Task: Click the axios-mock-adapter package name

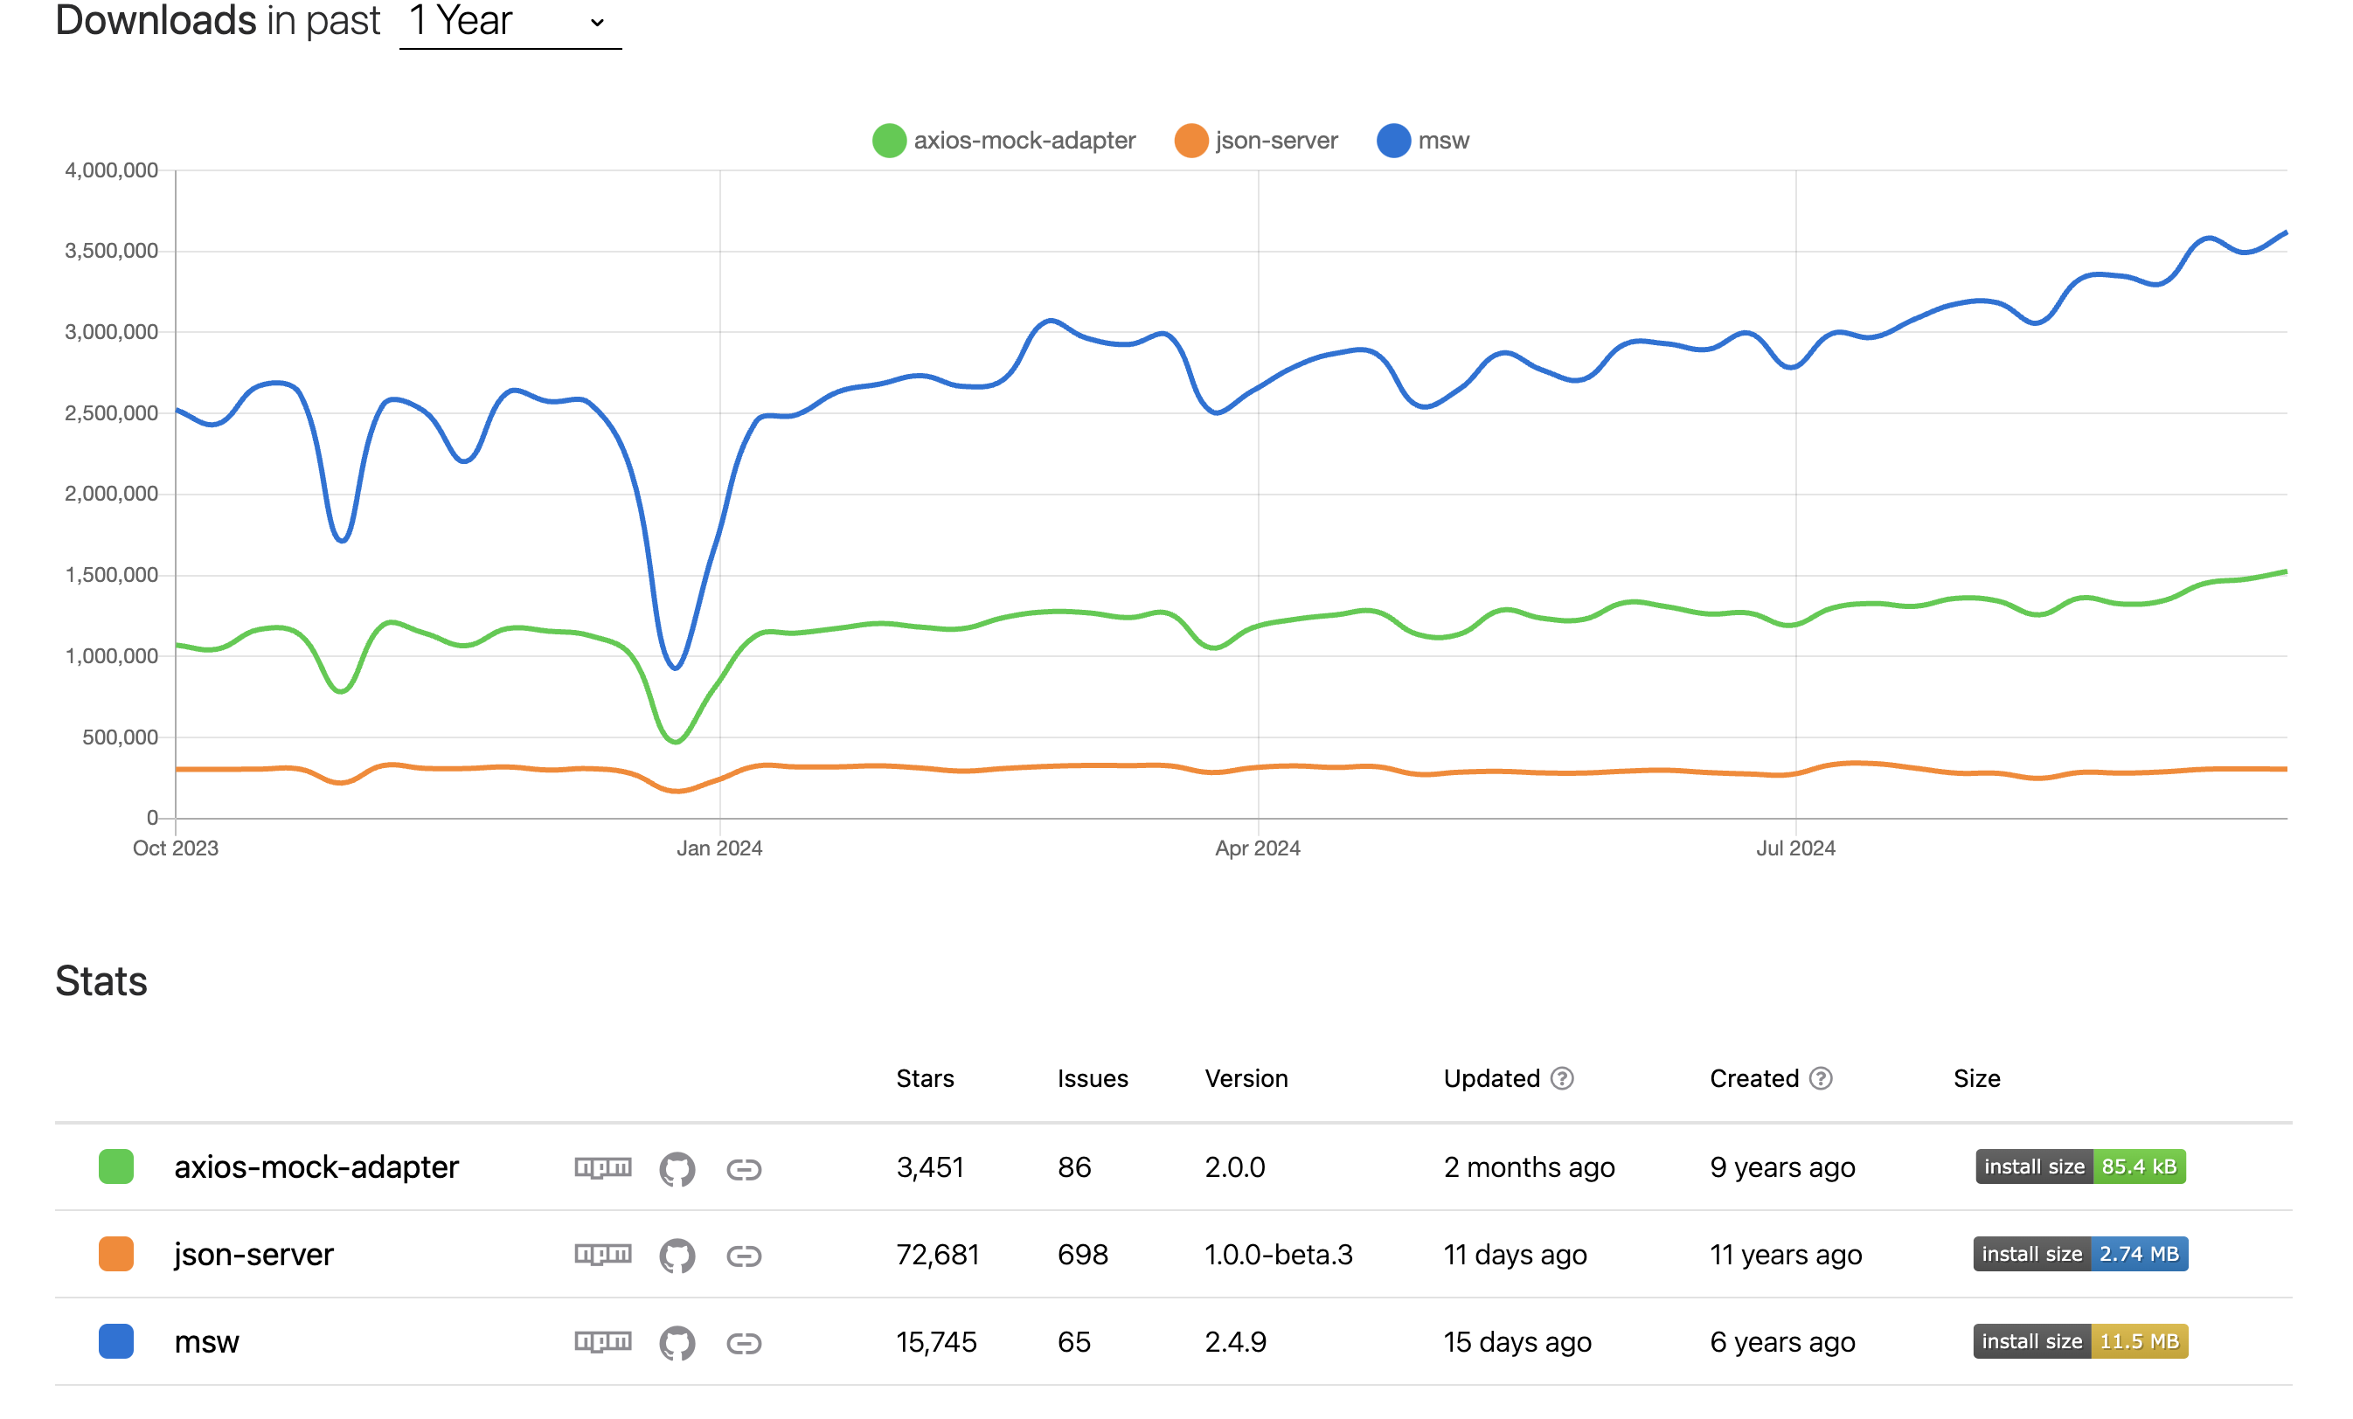Action: [316, 1166]
